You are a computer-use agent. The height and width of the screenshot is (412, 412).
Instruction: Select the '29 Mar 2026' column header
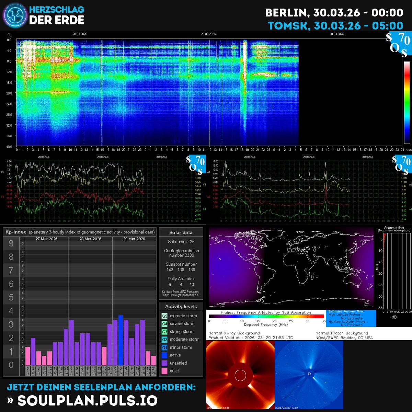click(x=134, y=239)
